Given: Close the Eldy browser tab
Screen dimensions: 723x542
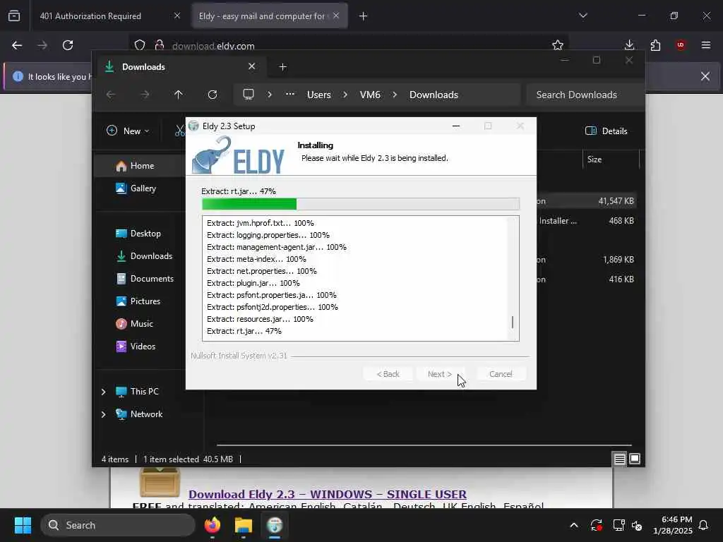Looking at the screenshot, I should pos(336,16).
